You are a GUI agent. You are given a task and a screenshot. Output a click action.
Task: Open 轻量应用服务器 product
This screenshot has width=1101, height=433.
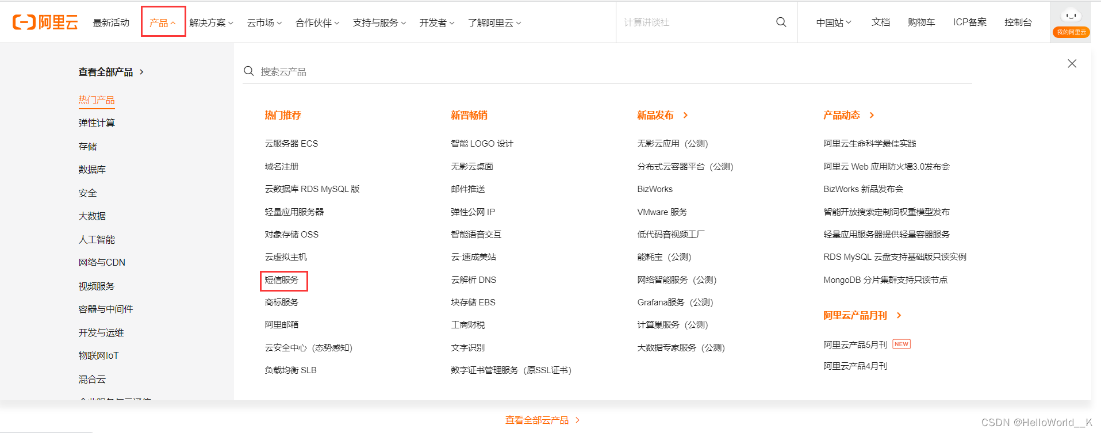(x=294, y=212)
